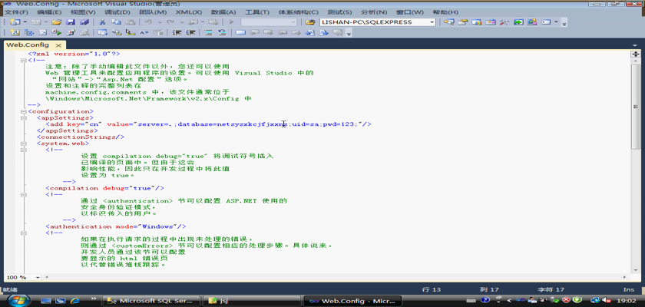Click the Open File folder icon
Image resolution: width=645 pixels, height=307 pixels.
(56, 22)
